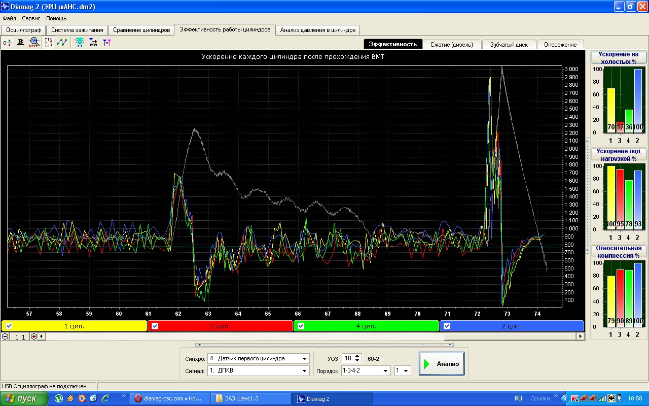The height and width of the screenshot is (406, 649).
Task: Click the Ускорение под нагрузкой % panel header
Action: pos(619,154)
